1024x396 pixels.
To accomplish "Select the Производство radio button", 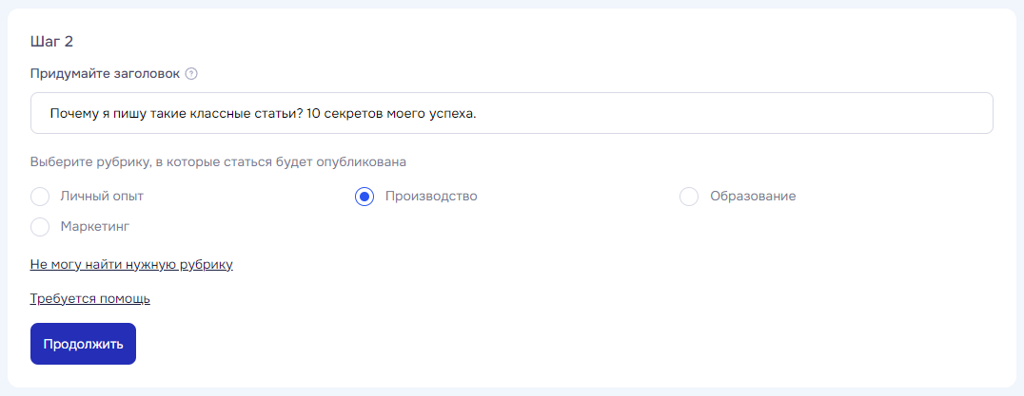I will tap(364, 197).
